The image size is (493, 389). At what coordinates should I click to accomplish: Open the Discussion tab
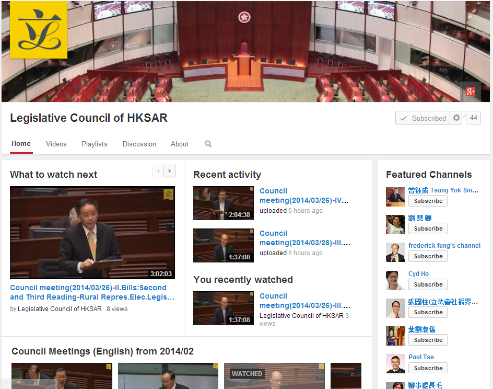139,144
